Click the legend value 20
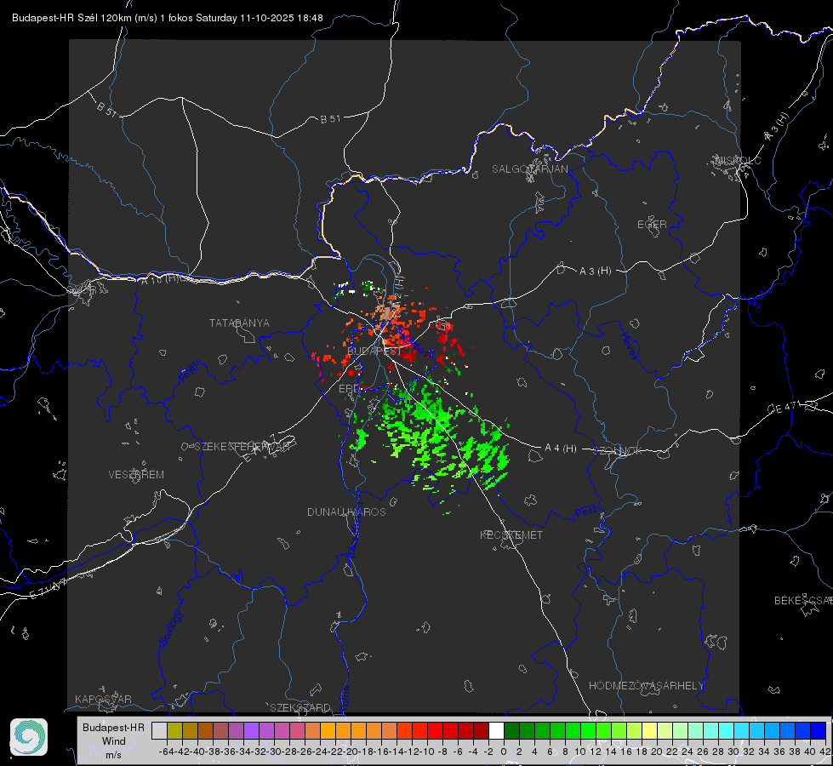Screen dimensions: 833x766 click(657, 752)
